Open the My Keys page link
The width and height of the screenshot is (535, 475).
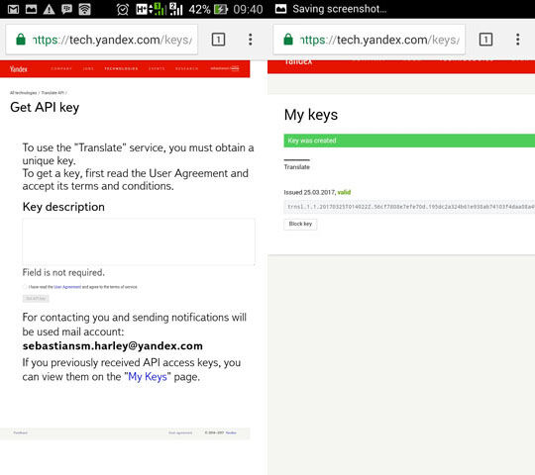pyautogui.click(x=148, y=377)
